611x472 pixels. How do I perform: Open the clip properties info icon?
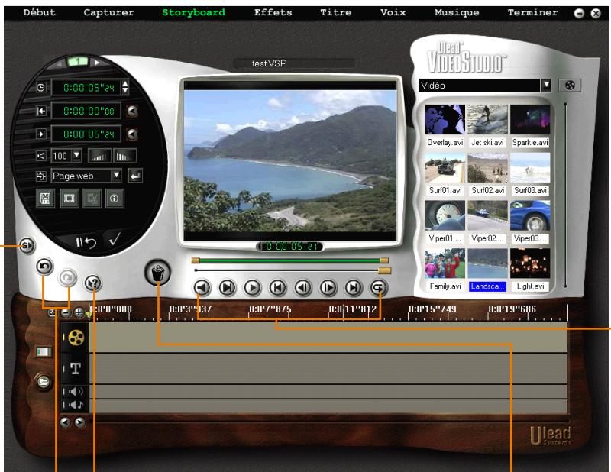115,199
